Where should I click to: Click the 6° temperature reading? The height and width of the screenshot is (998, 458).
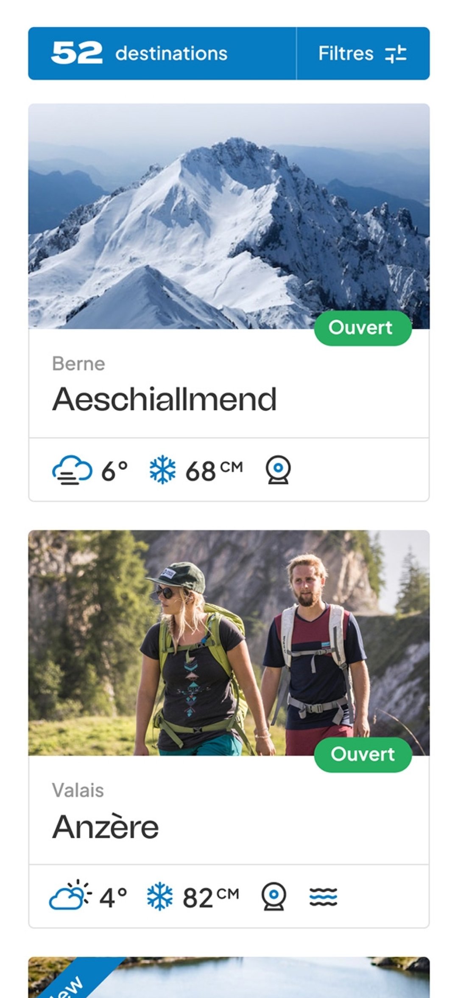point(114,471)
